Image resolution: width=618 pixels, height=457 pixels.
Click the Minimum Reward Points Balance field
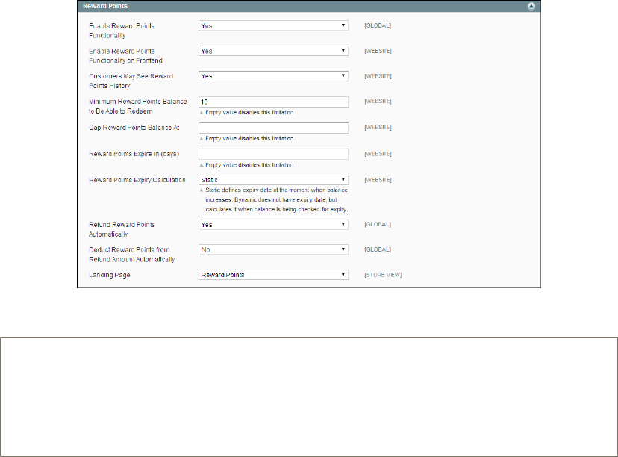coord(273,102)
